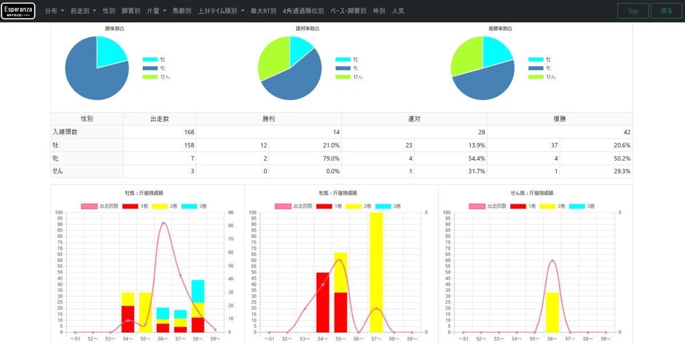The height and width of the screenshot is (344, 685).
Task: Open the 分布 dropdown menu
Action: [x=54, y=11]
